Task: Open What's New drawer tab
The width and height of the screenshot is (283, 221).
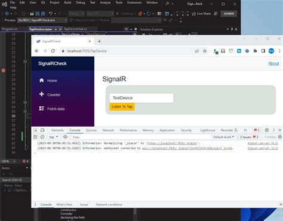Action: 64,204
